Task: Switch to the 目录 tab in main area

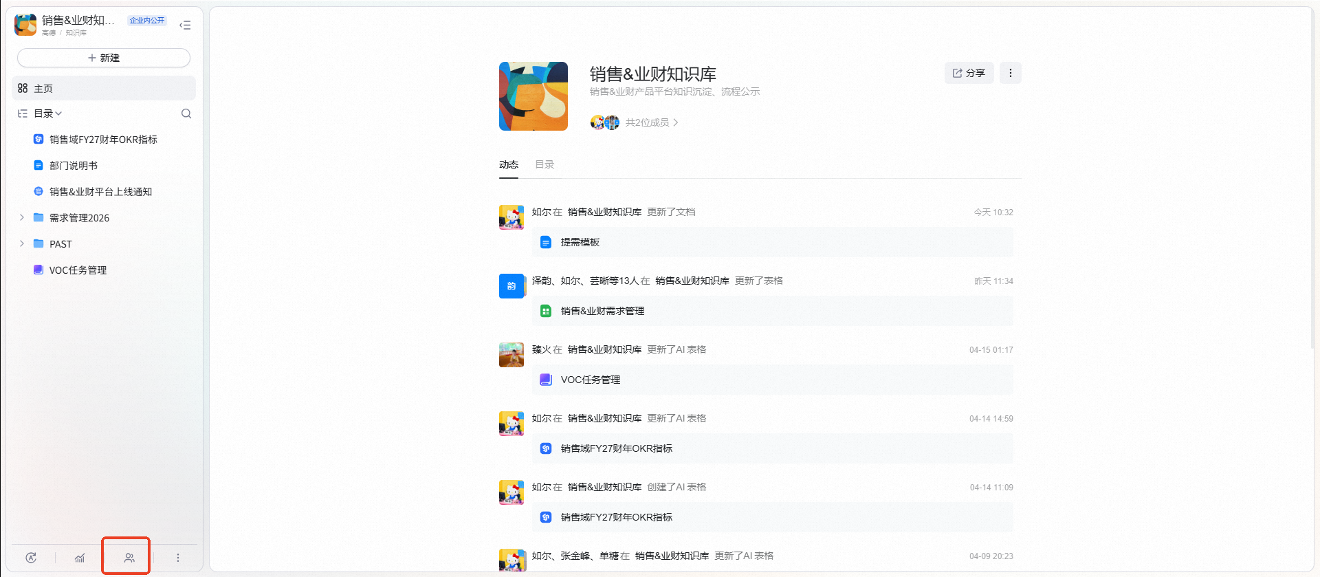Action: (x=544, y=164)
